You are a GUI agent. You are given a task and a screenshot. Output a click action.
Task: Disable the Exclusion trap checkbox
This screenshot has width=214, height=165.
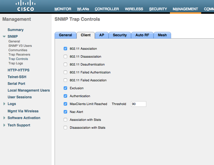point(65,88)
